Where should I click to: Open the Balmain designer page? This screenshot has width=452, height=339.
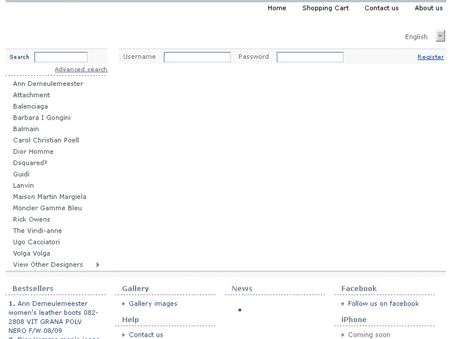point(26,129)
